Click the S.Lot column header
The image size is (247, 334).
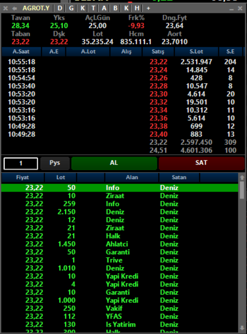coord(196,51)
